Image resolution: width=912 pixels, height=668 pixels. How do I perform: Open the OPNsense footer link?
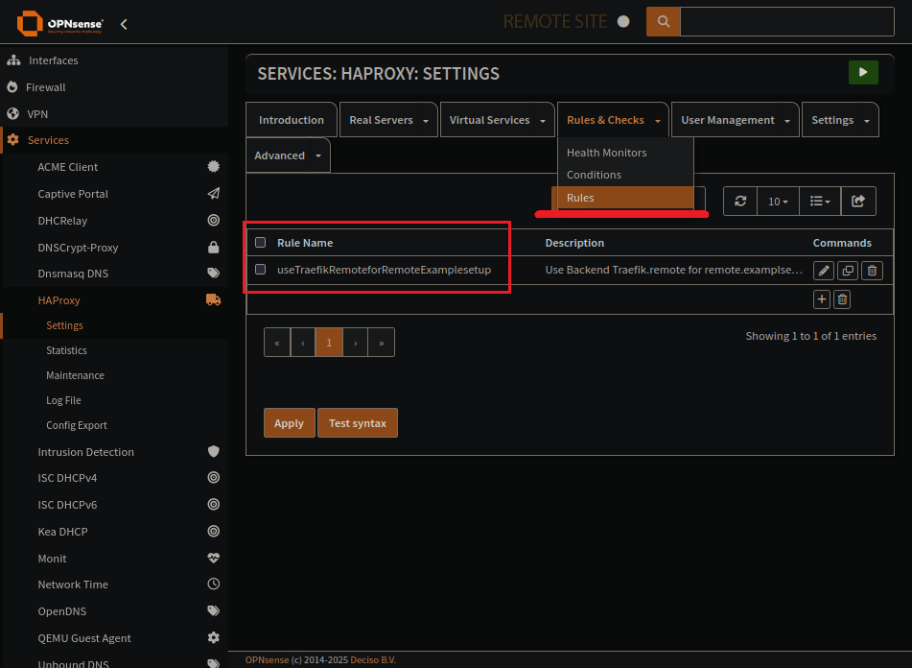click(267, 660)
